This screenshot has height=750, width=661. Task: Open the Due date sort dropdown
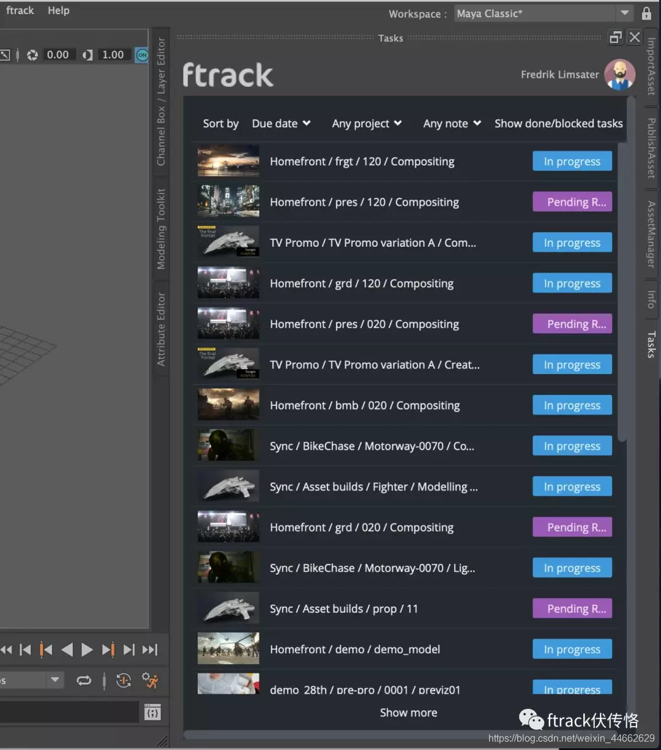281,124
